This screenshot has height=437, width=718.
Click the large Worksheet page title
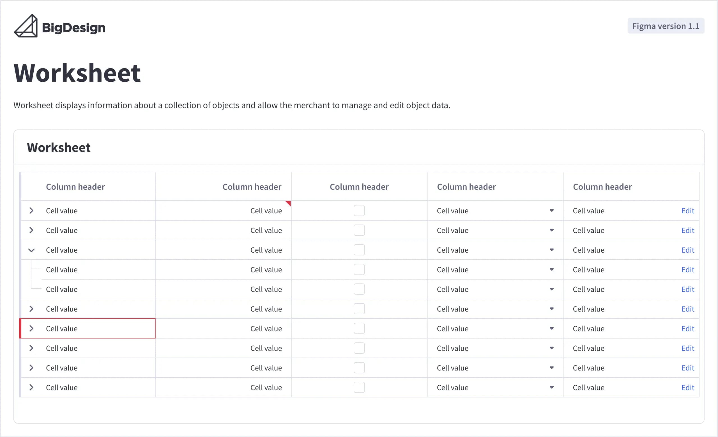[x=77, y=73]
